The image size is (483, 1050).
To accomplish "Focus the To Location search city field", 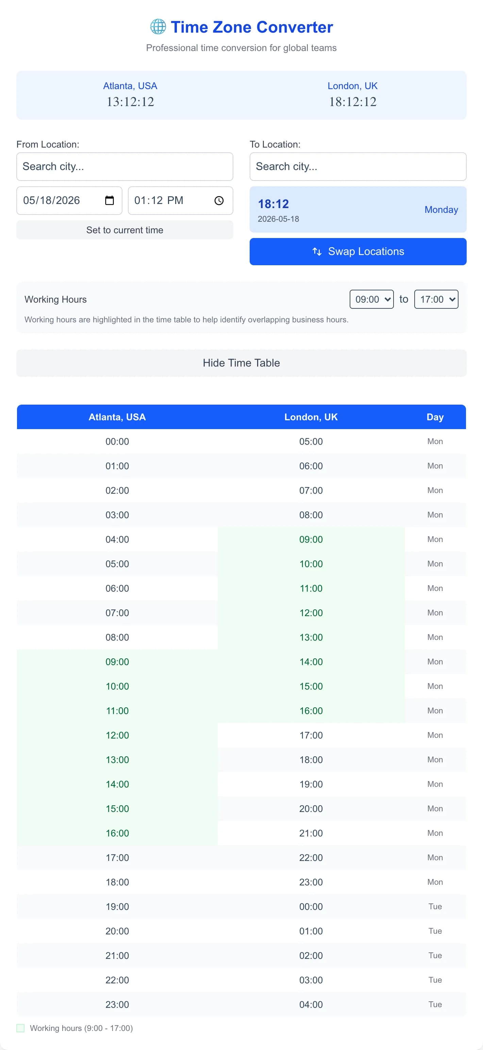I will 358,166.
